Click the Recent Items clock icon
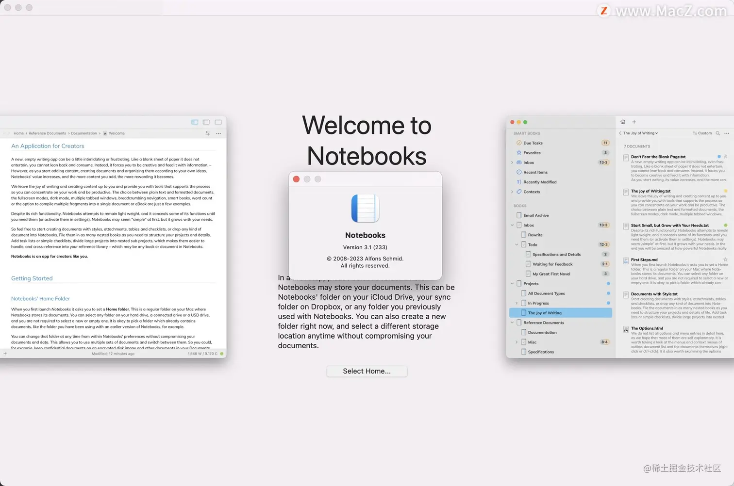The width and height of the screenshot is (734, 486). pos(519,172)
